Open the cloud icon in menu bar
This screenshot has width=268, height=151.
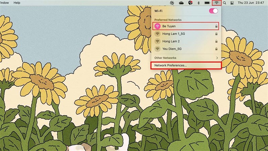pyautogui.click(x=182, y=3)
